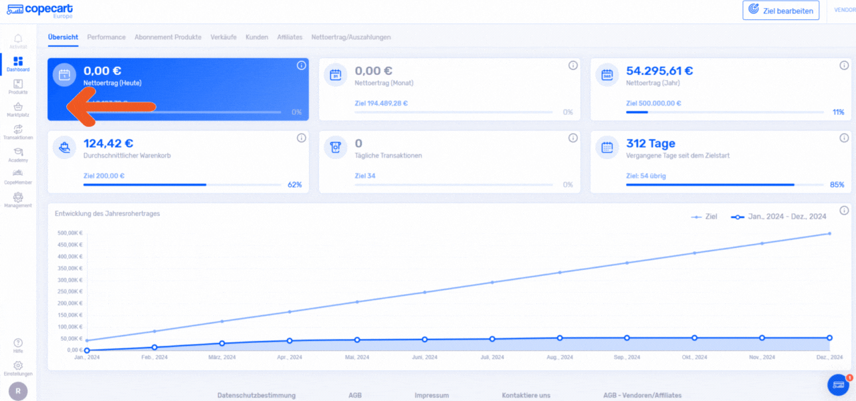Click the basket icon on Durchschnittlicher Warenkorb
856x401 pixels.
click(64, 148)
